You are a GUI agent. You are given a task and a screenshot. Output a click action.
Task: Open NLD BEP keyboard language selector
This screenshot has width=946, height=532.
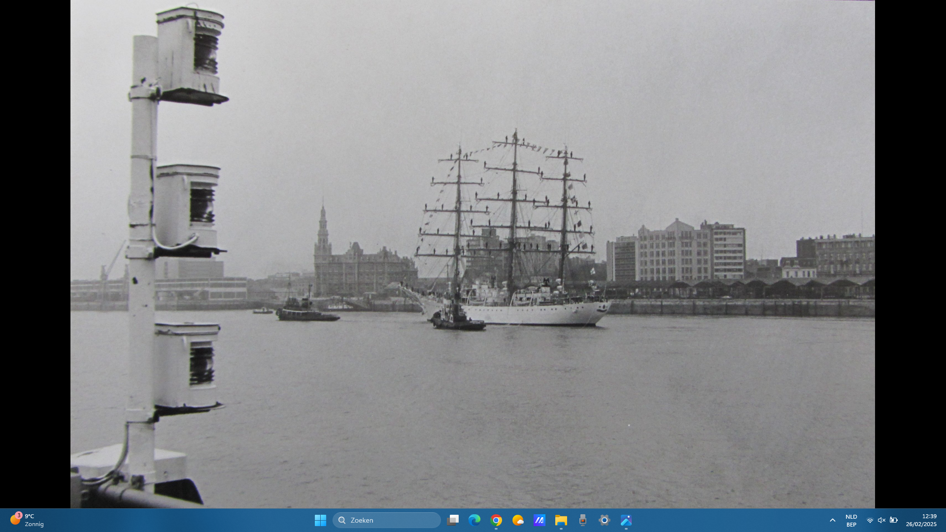tap(851, 520)
